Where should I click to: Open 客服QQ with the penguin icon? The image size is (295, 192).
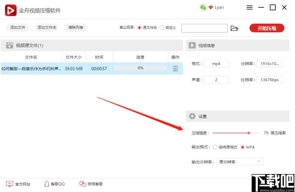[46, 184]
